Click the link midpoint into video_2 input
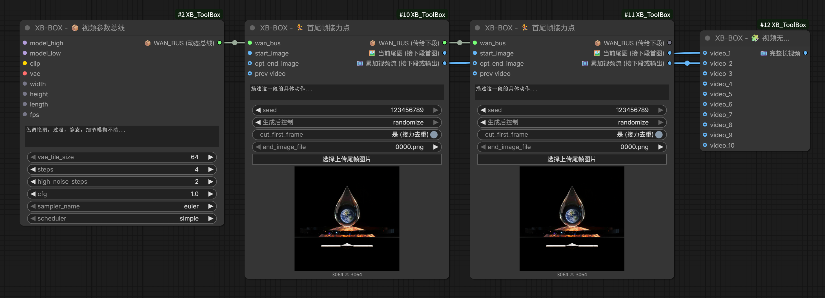The width and height of the screenshot is (825, 298). click(x=687, y=63)
